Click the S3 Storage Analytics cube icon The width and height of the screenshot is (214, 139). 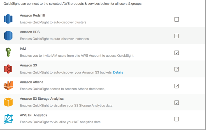pyautogui.click(x=8, y=102)
